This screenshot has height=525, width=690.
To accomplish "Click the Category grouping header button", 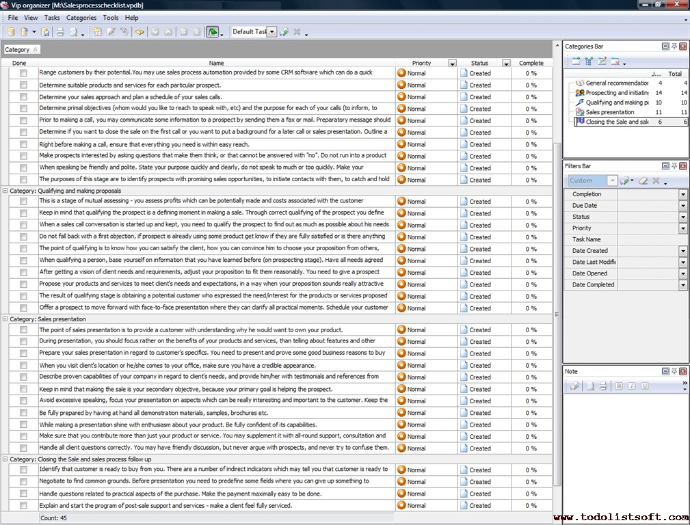I will click(22, 49).
